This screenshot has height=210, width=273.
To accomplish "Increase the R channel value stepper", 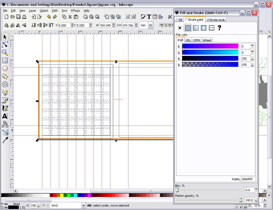I will [x=252, y=45].
